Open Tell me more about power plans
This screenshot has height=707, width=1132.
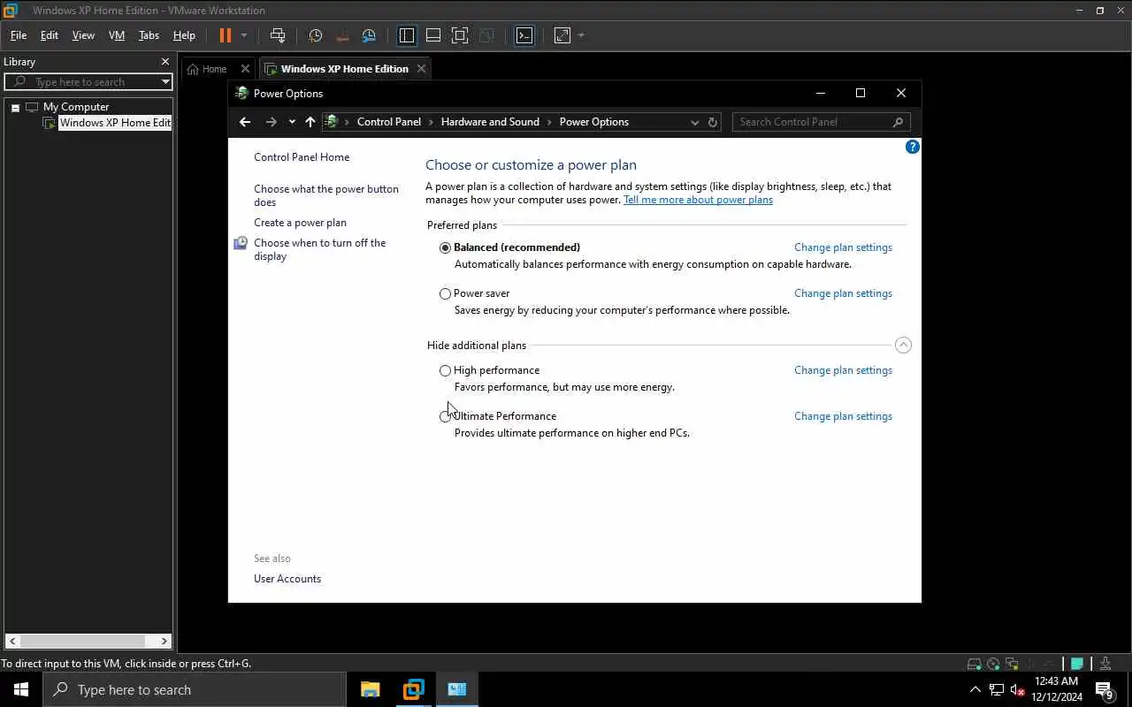tap(698, 200)
